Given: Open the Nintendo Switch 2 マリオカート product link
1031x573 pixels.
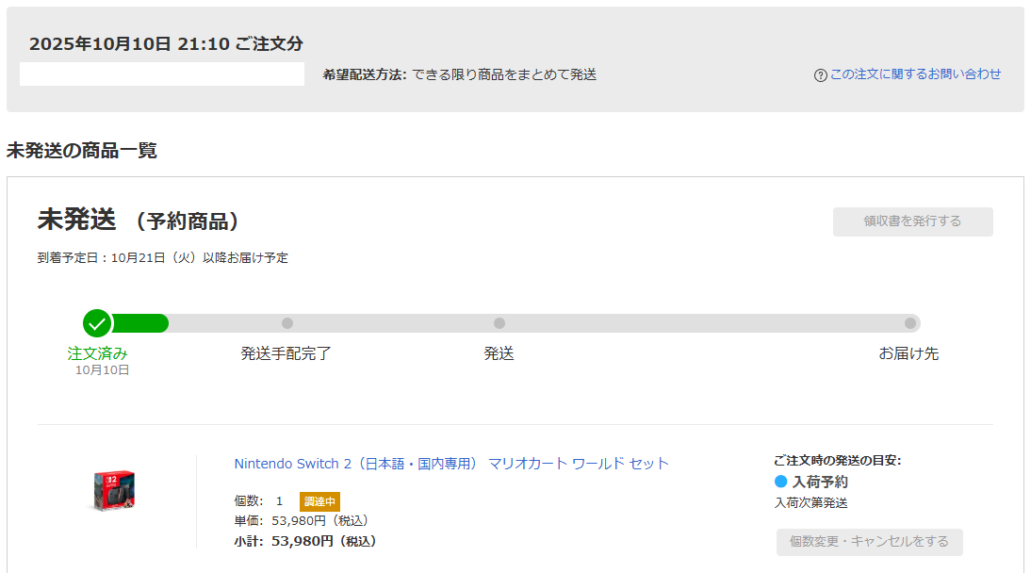Looking at the screenshot, I should (x=451, y=464).
